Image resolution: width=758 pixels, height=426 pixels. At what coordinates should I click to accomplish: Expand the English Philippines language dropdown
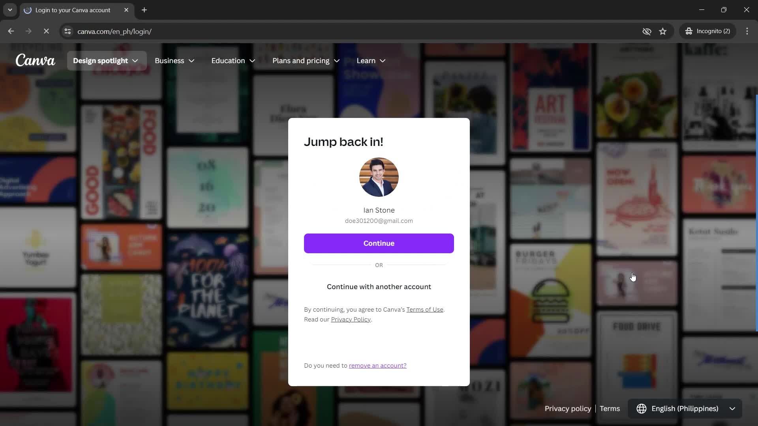(685, 408)
